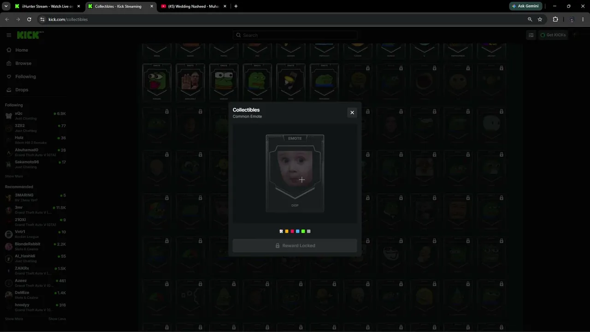Open 3MARING recommended channel
This screenshot has height=332, width=590.
35,197
